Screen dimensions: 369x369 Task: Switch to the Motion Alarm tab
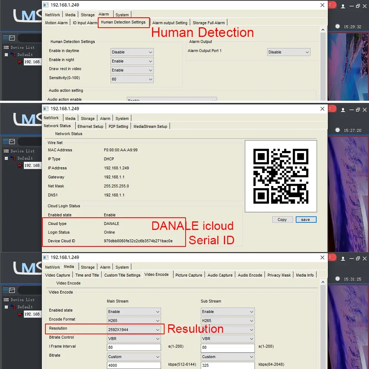tap(56, 23)
